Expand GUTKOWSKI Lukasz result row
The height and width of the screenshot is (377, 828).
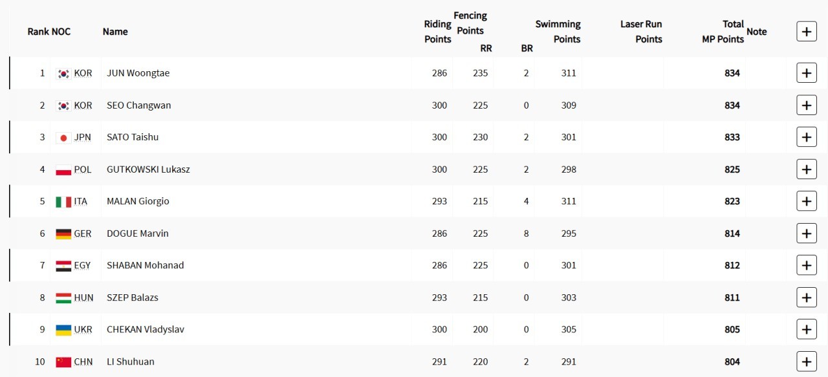(x=806, y=169)
